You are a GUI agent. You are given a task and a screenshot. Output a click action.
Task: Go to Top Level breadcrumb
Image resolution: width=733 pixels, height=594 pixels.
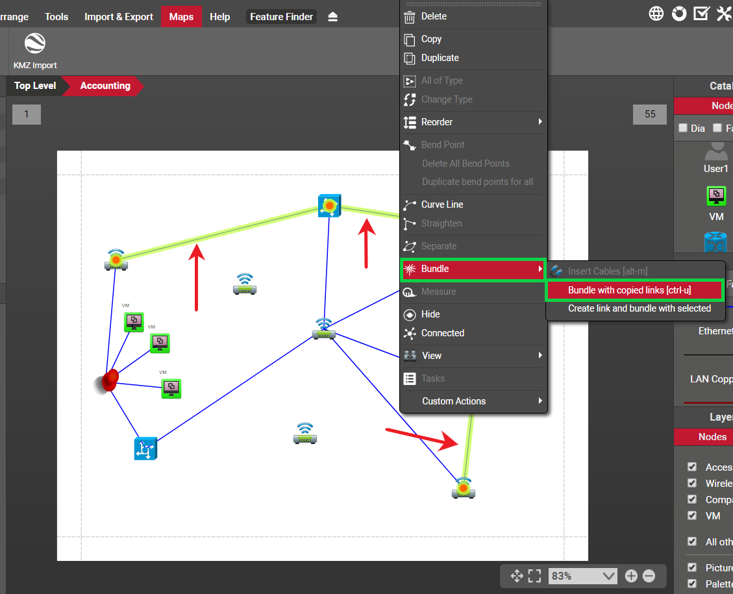pyautogui.click(x=35, y=86)
